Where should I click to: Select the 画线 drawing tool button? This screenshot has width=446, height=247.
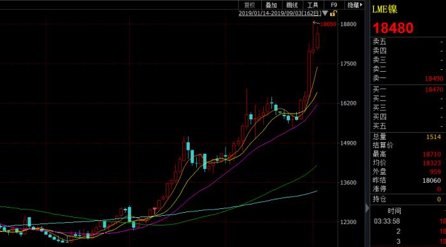coord(292,5)
